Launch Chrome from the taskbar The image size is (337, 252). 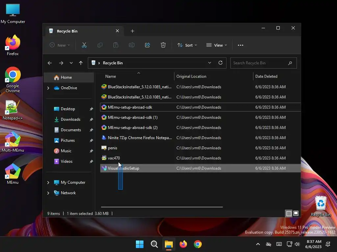click(198, 244)
